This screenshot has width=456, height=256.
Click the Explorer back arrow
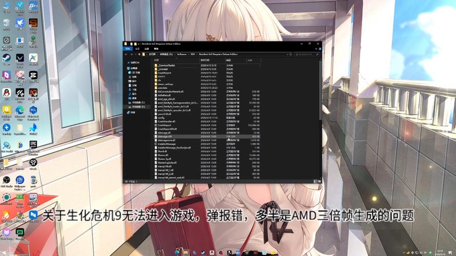click(126, 54)
